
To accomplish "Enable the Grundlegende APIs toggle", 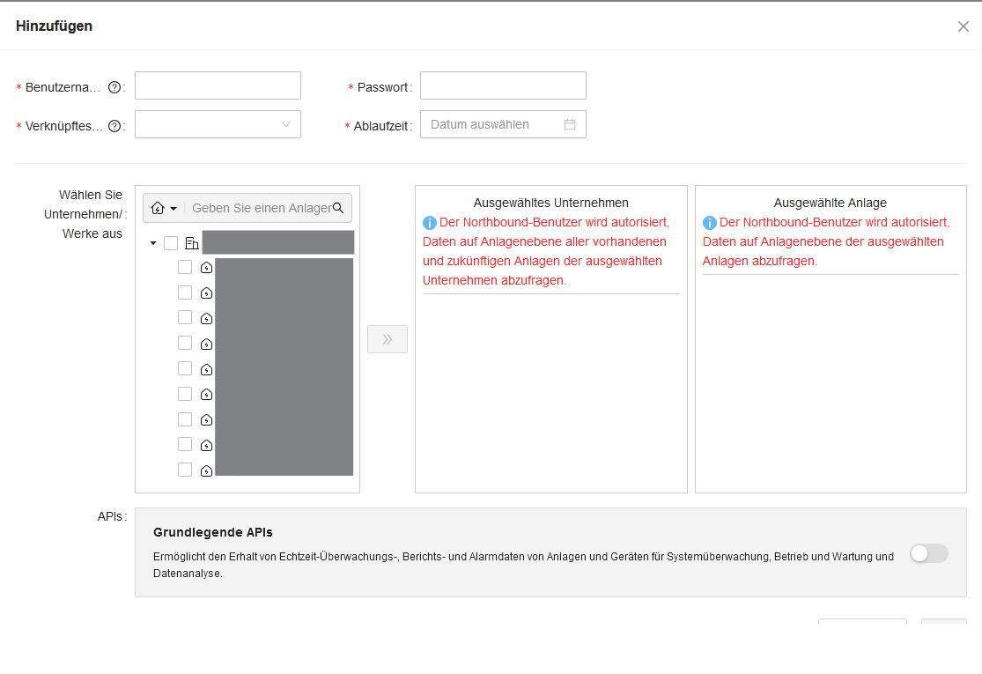I will pos(929,553).
